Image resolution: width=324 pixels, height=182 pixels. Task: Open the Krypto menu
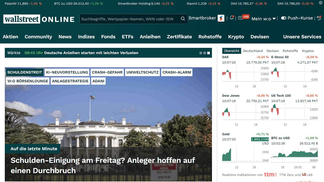click(236, 37)
